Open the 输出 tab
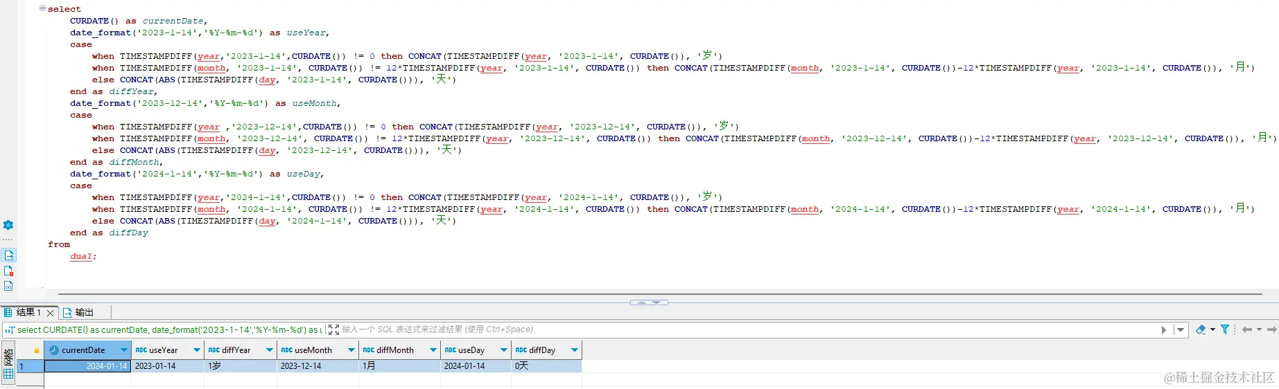Screen dimensions: 1279x389 tap(78, 312)
